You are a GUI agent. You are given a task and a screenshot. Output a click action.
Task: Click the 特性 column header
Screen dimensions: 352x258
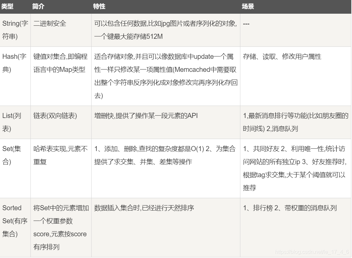97,6
